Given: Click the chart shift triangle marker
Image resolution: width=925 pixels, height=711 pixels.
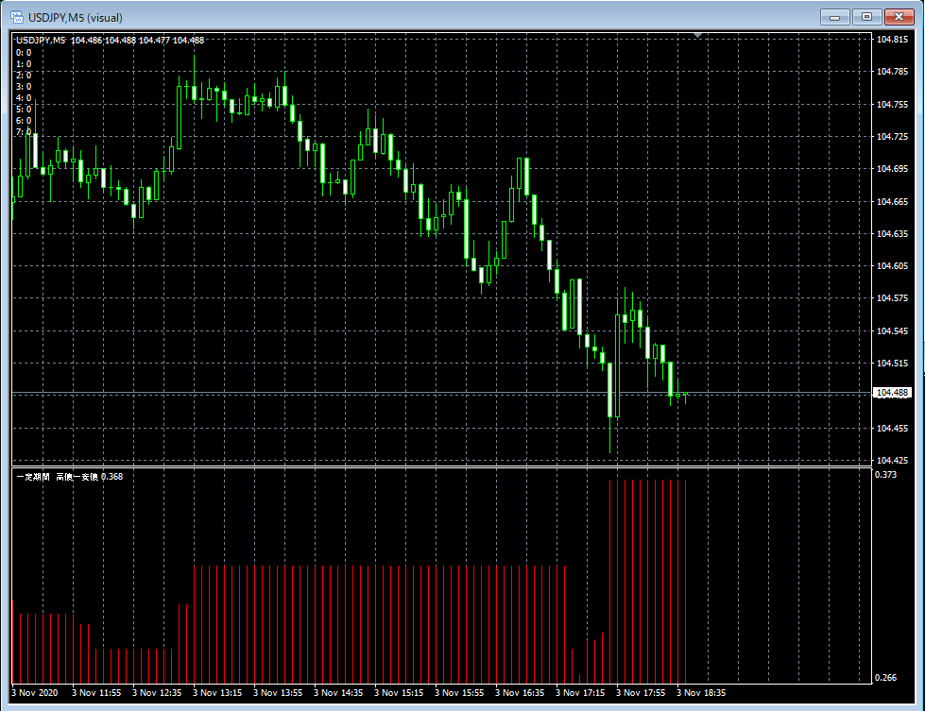Looking at the screenshot, I should (x=697, y=36).
